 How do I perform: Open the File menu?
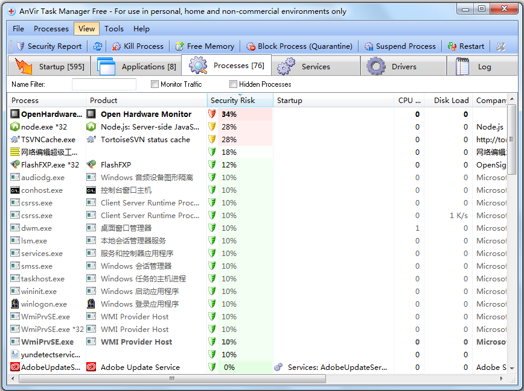(18, 29)
